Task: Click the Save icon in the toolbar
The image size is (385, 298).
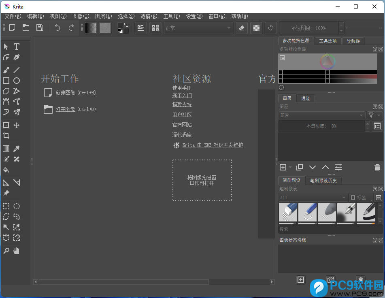Action: 40,28
